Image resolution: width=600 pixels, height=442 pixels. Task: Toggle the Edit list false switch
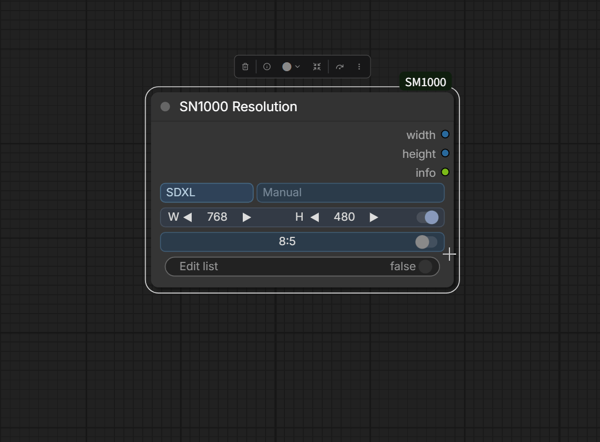coord(425,266)
